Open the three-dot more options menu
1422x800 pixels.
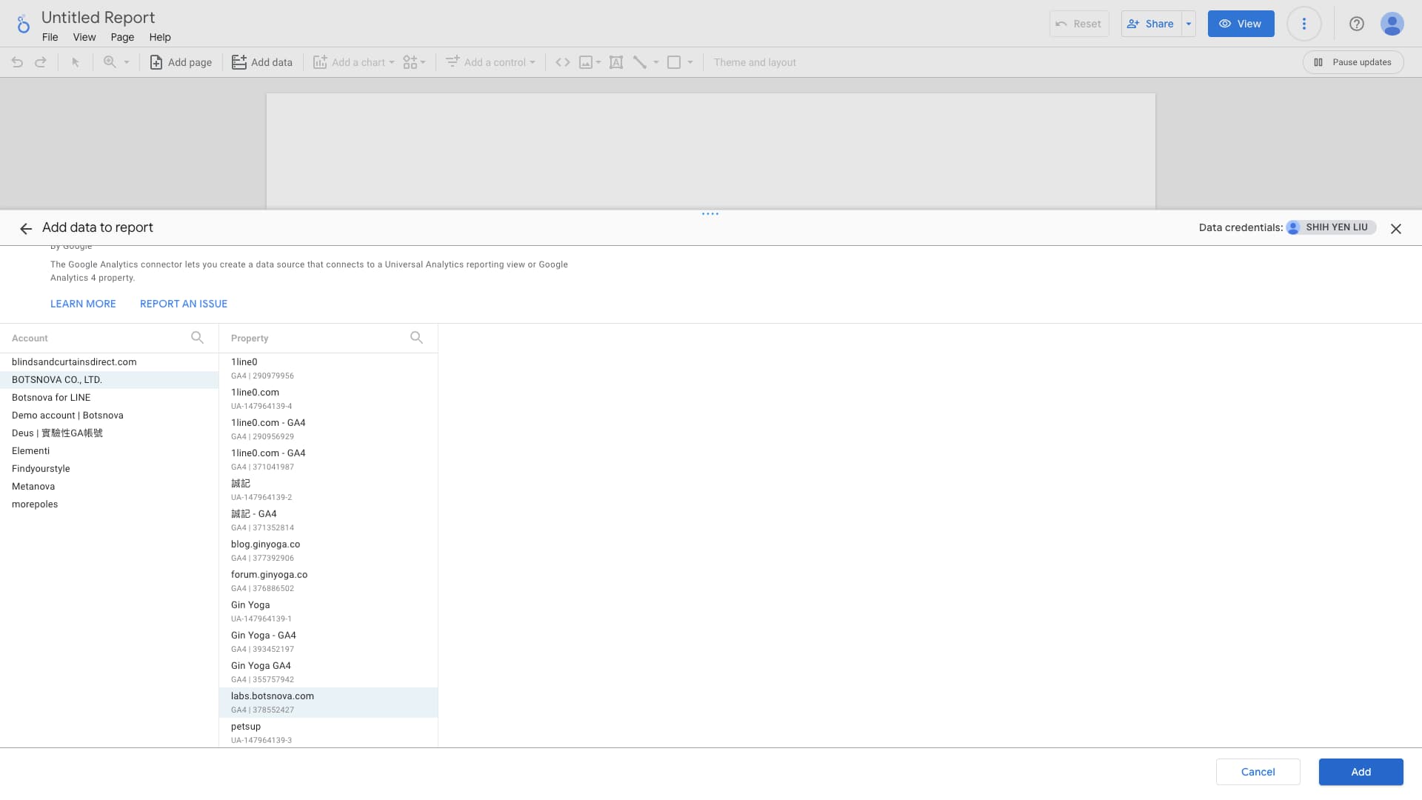coord(1304,24)
